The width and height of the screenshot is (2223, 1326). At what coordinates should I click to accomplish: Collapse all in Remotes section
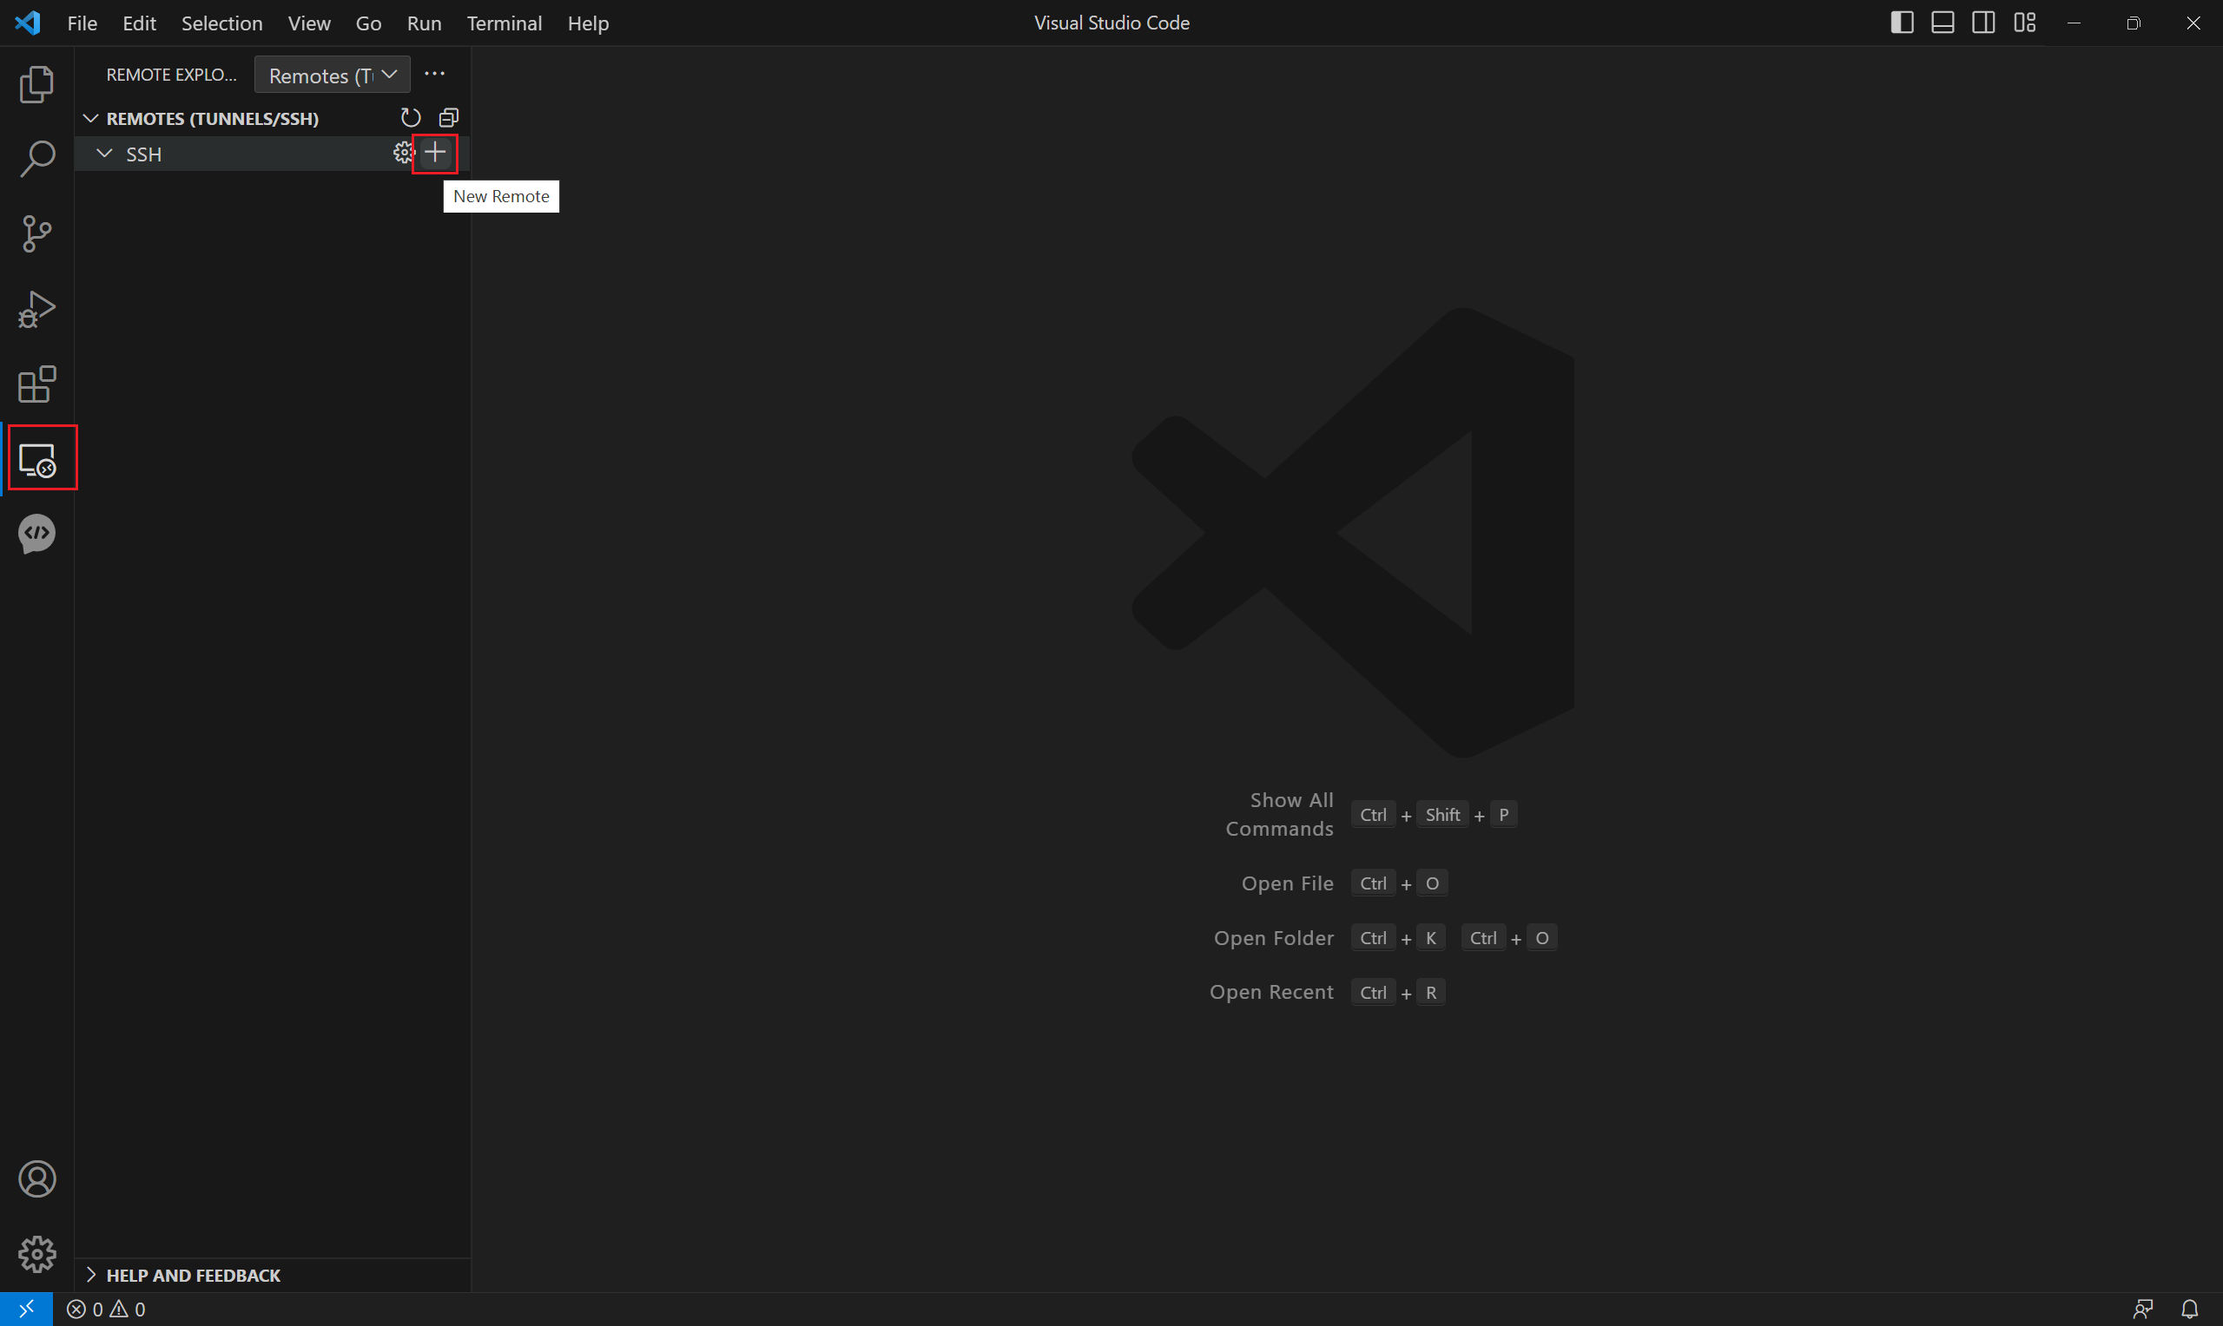click(x=449, y=118)
